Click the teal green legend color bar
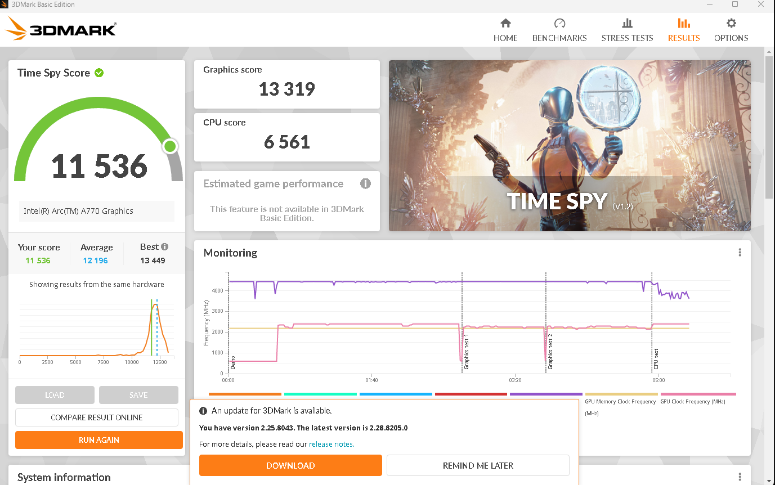 (320, 394)
